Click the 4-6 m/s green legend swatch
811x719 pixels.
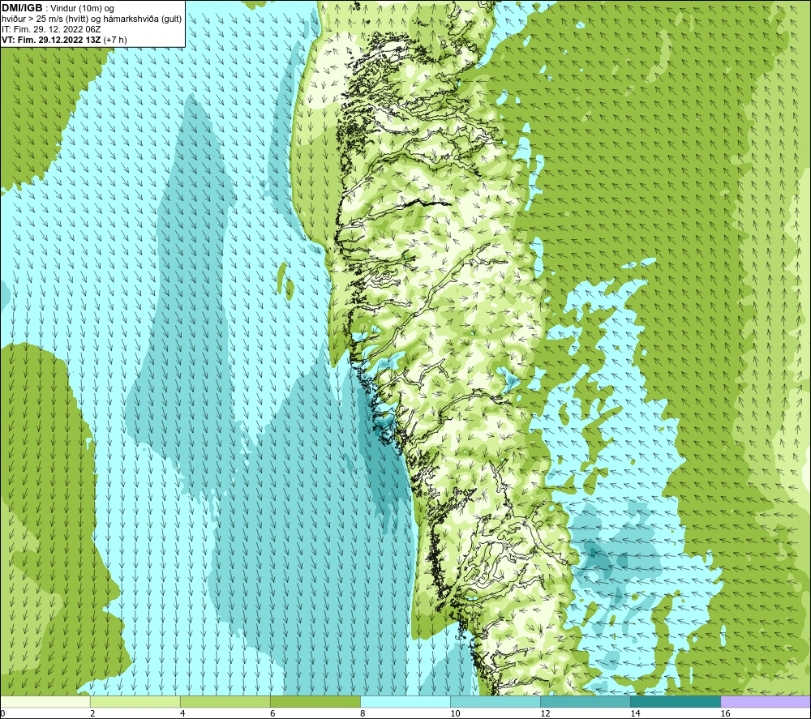(x=225, y=701)
